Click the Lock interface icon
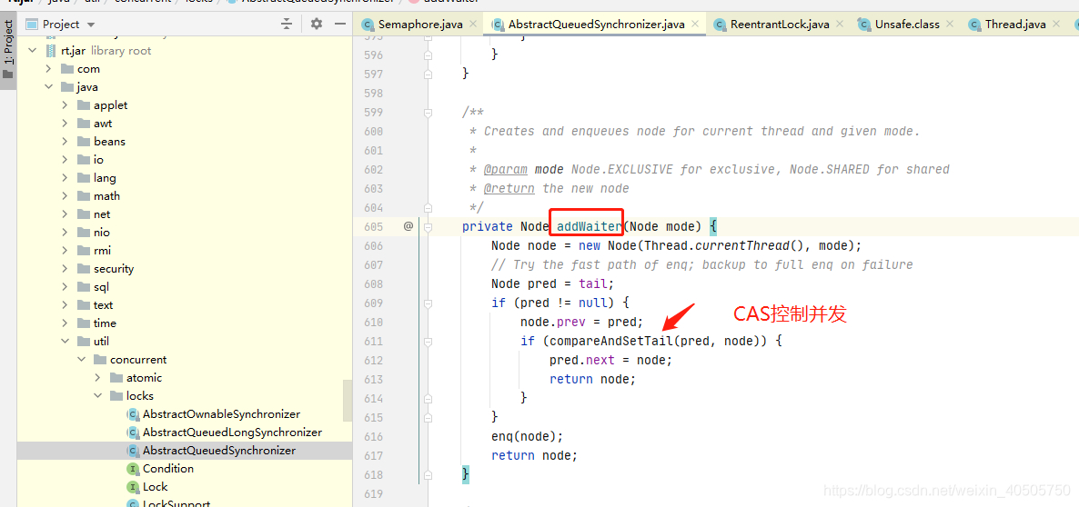Viewport: 1079px width, 507px height. pyautogui.click(x=133, y=486)
